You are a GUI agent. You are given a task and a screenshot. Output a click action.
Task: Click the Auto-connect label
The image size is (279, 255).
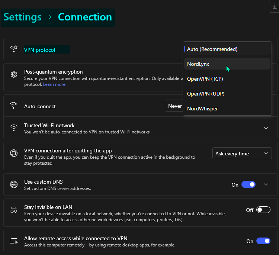point(40,106)
